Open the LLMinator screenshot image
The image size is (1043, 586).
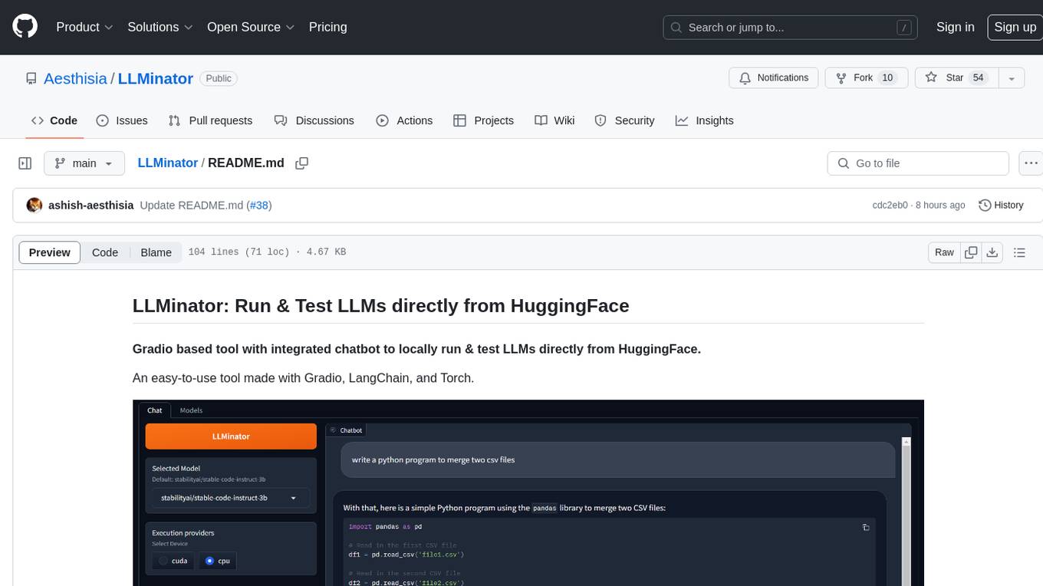[x=528, y=492]
